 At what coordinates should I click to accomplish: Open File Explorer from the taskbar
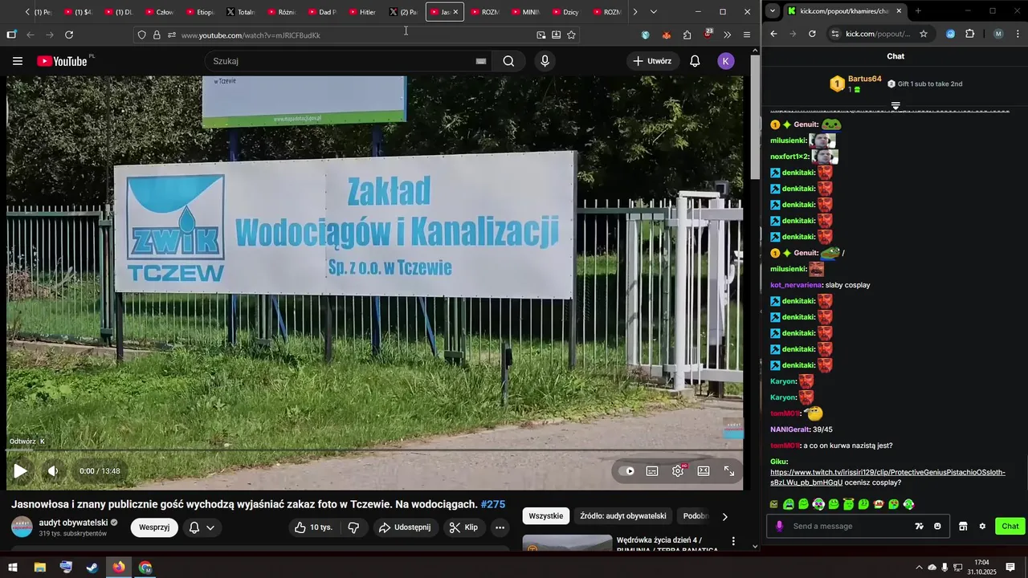[x=39, y=568]
